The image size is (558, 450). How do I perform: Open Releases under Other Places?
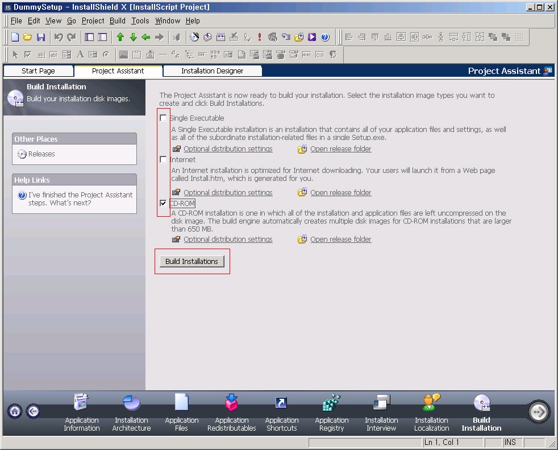point(41,154)
